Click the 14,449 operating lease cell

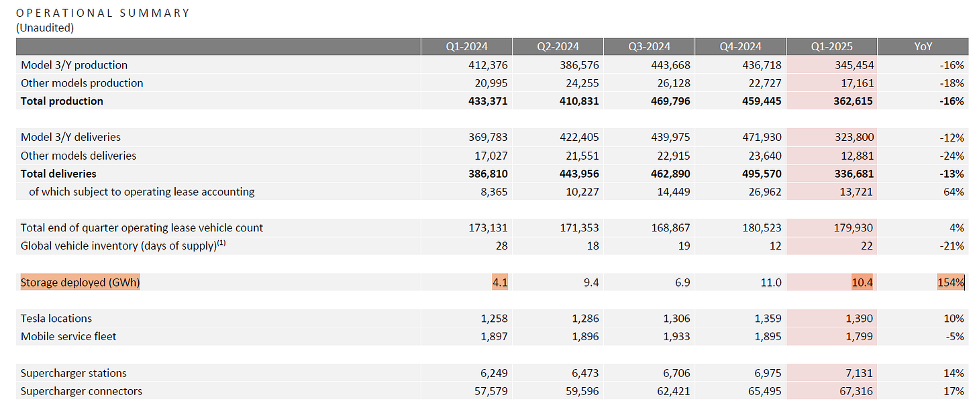coord(674,192)
